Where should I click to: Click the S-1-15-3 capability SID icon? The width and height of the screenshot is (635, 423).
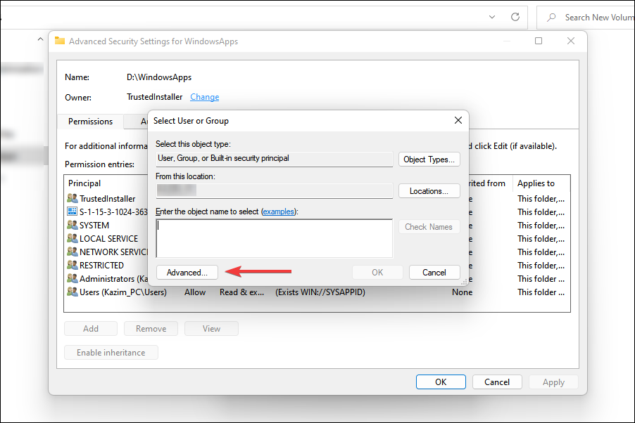coord(72,211)
